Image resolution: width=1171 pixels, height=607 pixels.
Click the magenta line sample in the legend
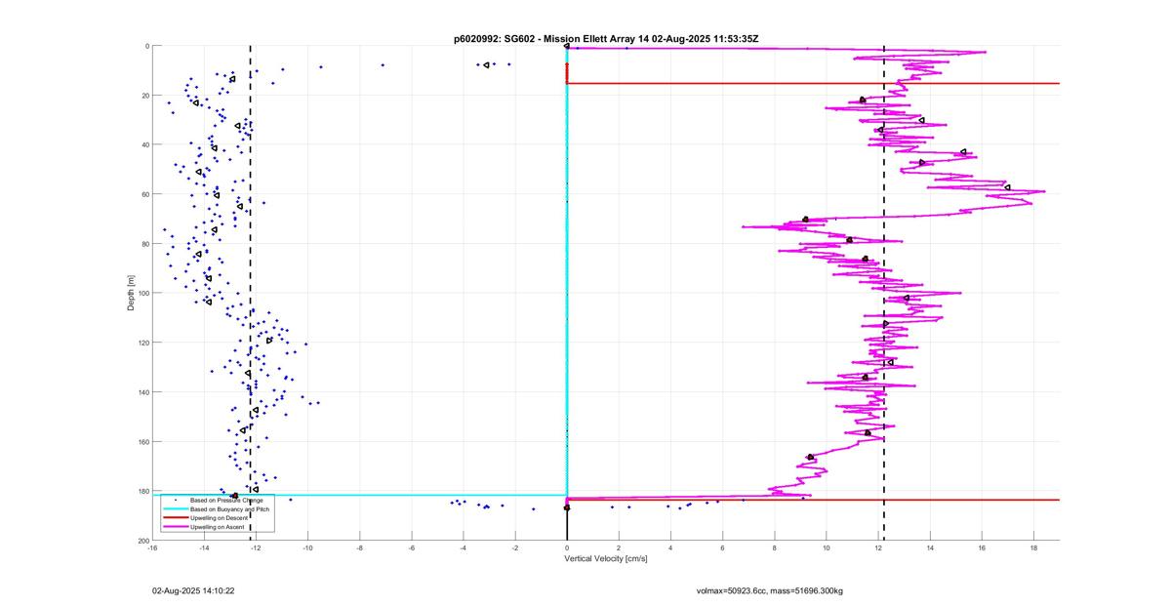tap(174, 526)
